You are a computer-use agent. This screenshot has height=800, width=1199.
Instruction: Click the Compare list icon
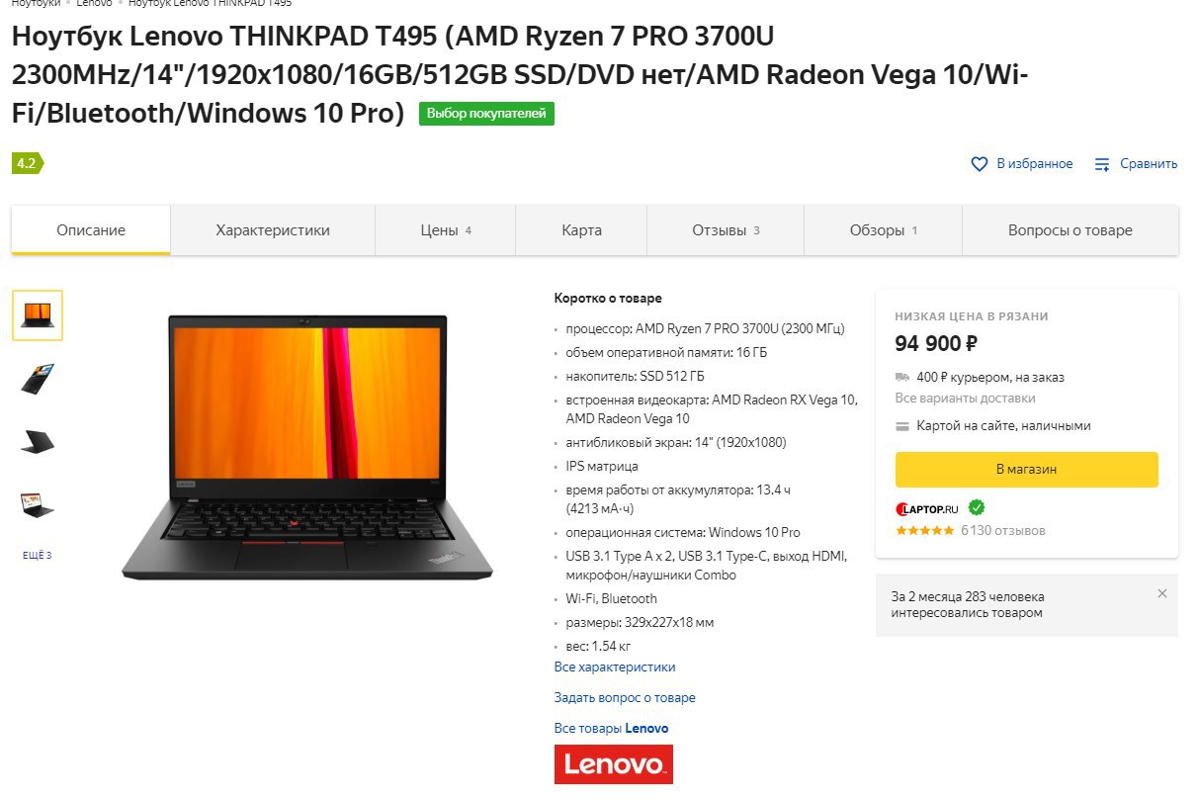coord(1102,164)
